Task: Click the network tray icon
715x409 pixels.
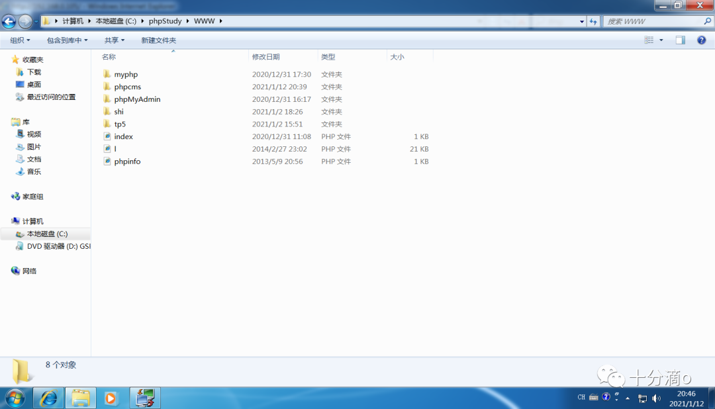Action: pyautogui.click(x=642, y=398)
